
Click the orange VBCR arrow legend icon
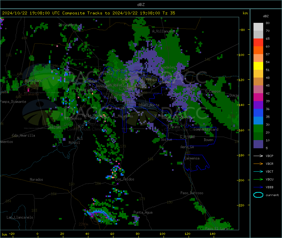[258, 164]
